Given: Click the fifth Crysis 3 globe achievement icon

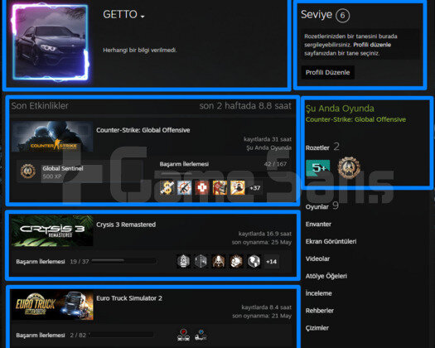Looking at the screenshot, I should click(x=254, y=262).
